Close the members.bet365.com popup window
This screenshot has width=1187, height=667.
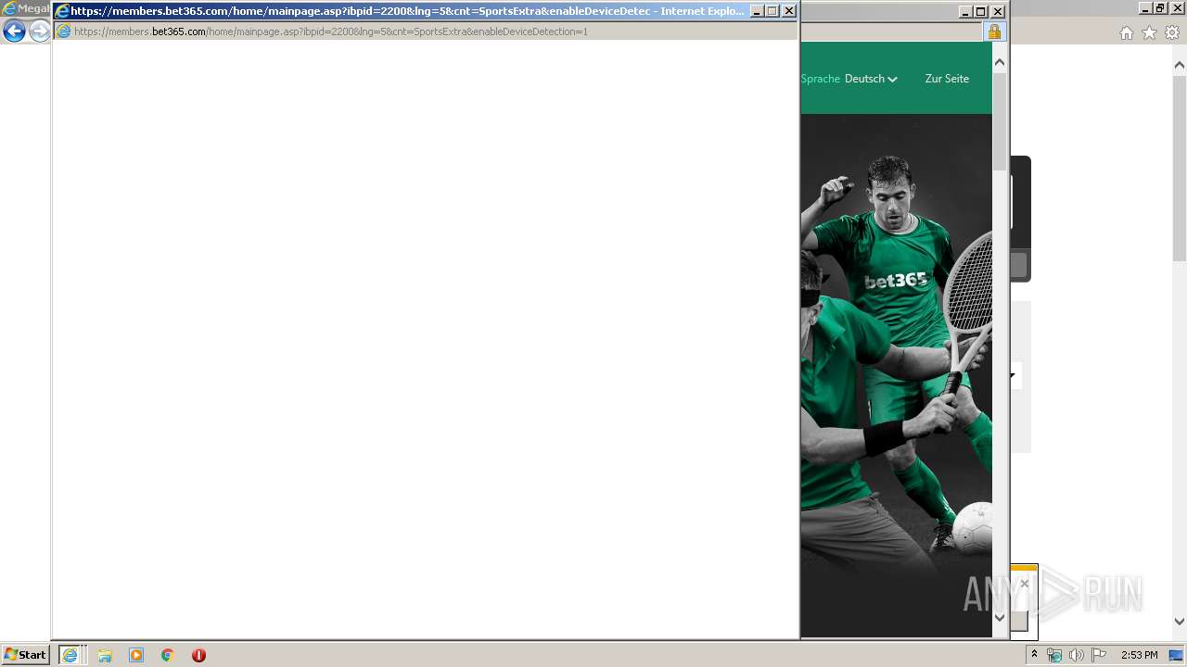coord(789,11)
